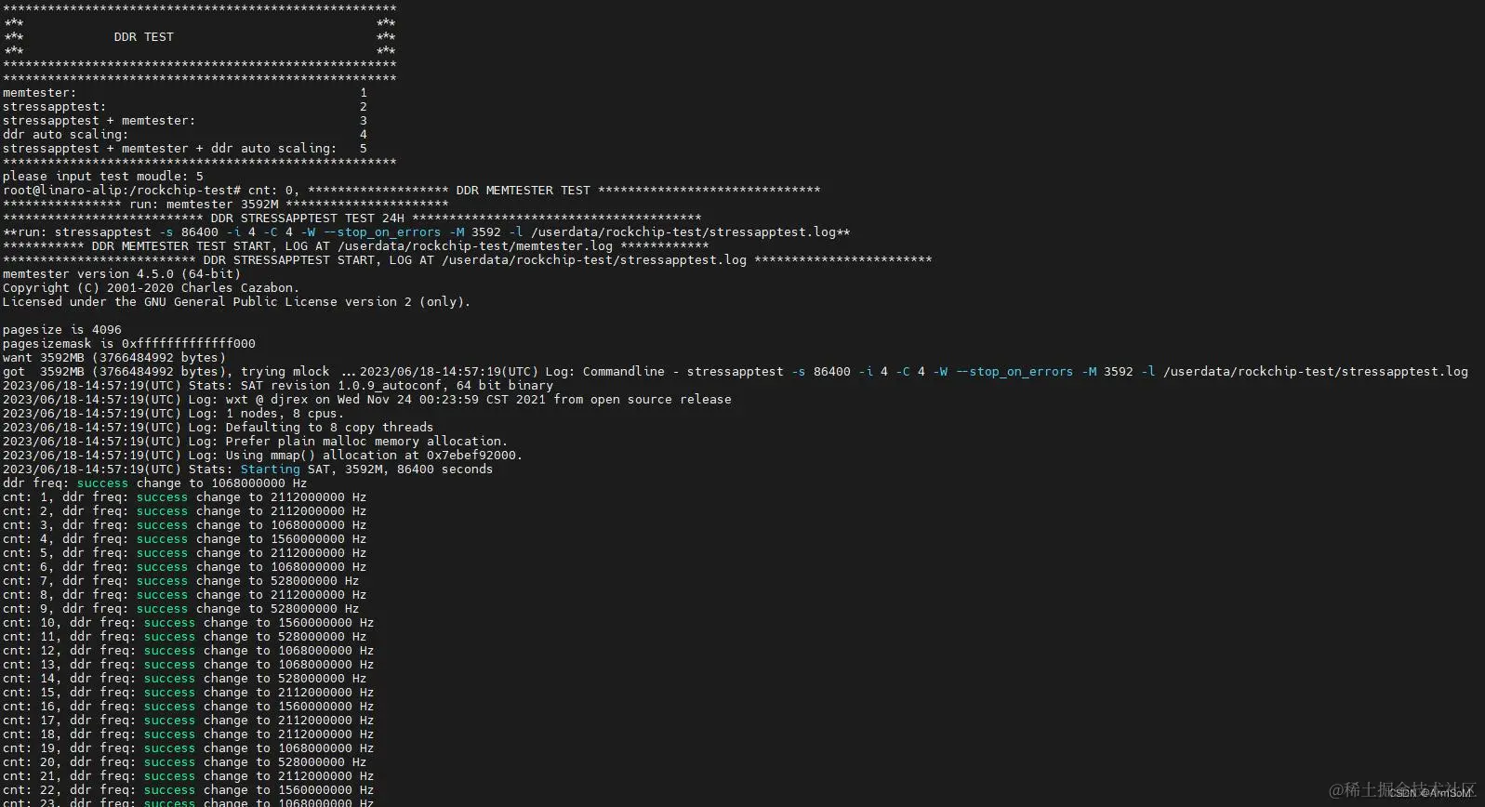Click the "want 3592MB (3766484992 bytes)" line
Viewport: 1485px width, 807px height.
(114, 358)
